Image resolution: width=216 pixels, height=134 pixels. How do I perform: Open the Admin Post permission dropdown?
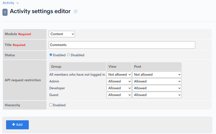(157, 81)
